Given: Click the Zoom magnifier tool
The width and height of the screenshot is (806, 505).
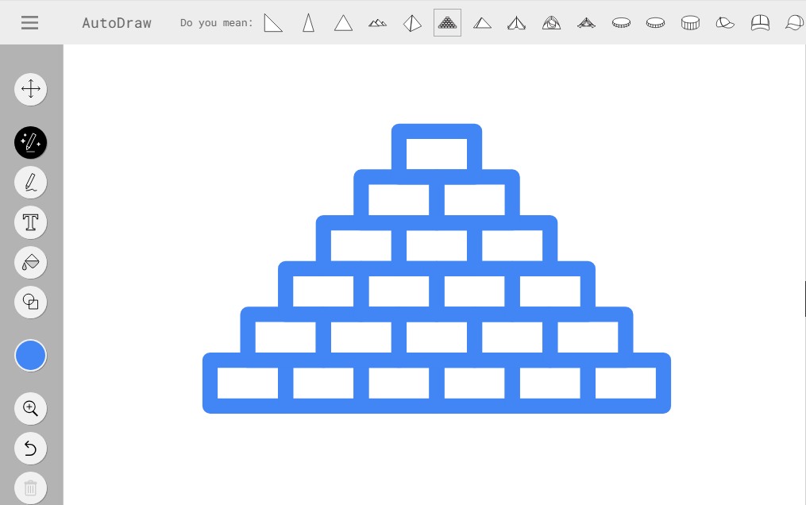Looking at the screenshot, I should (31, 408).
